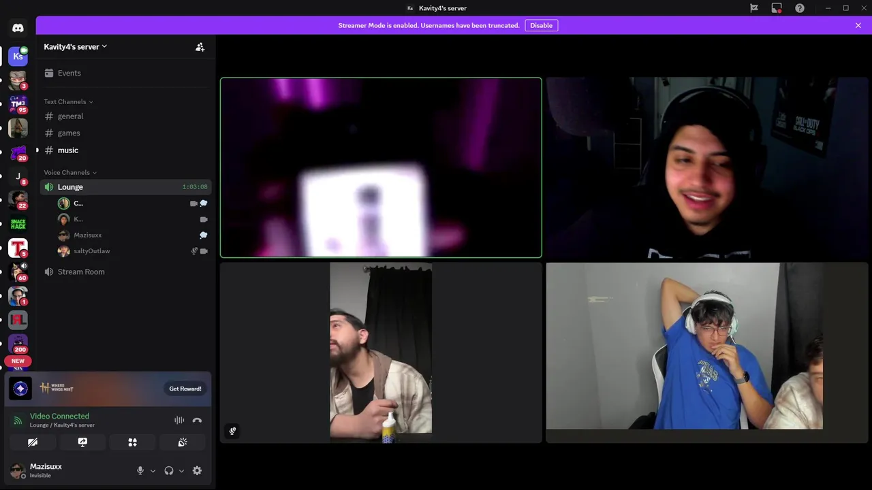Screen dimensions: 872x490
Task: Open the general text channel
Action: (125, 116)
